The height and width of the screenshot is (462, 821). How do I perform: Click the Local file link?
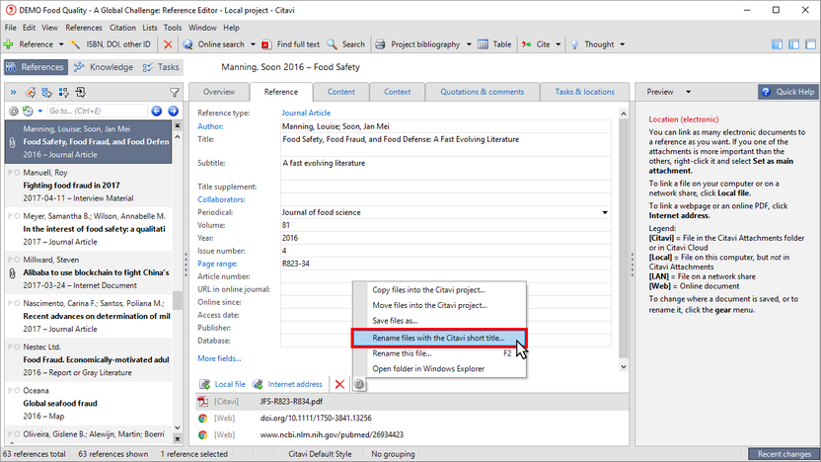pos(230,384)
